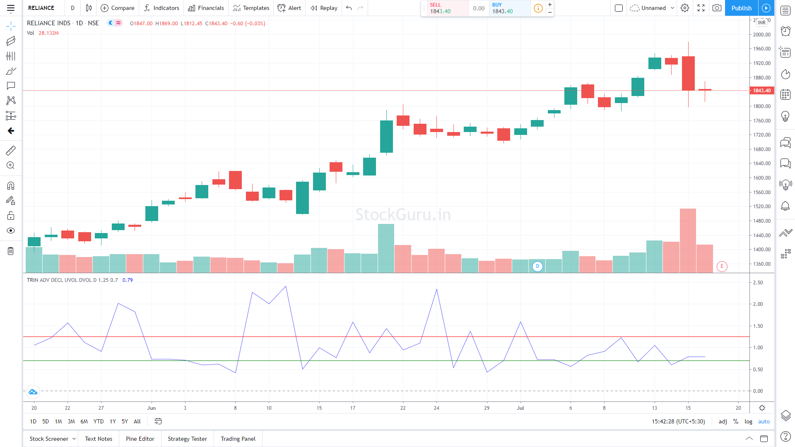Select the 6M date range
This screenshot has width=795, height=447.
pos(84,421)
